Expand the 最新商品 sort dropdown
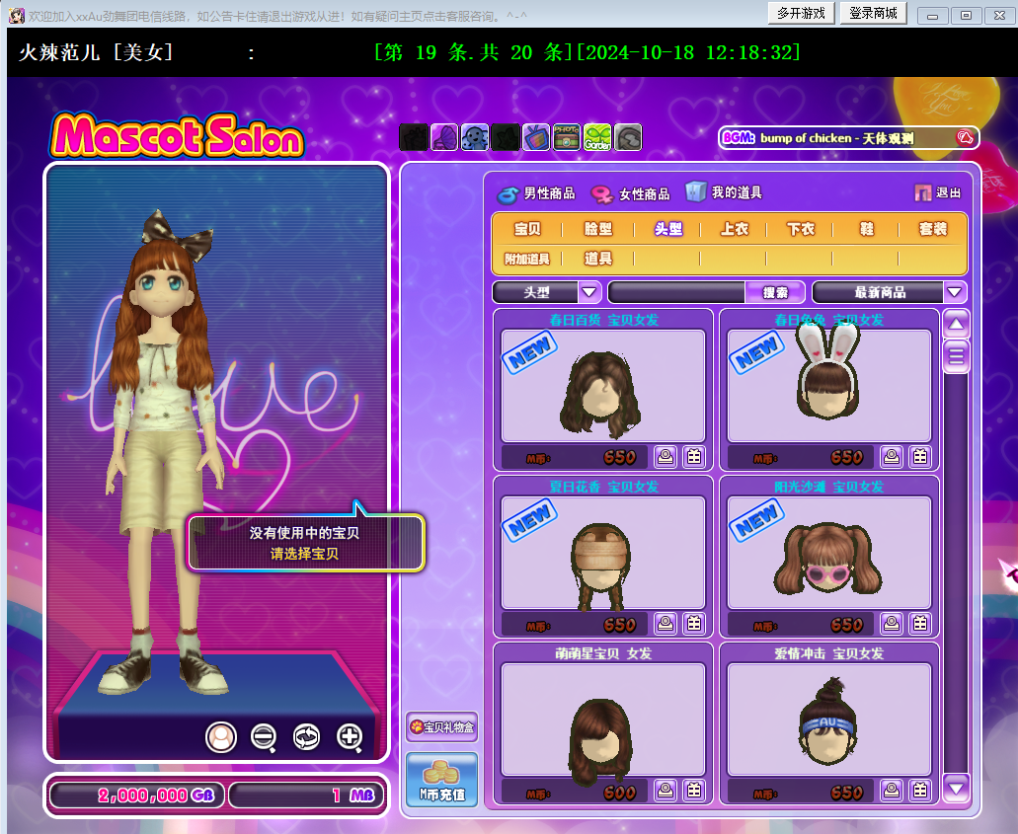Screen dimensions: 1018x834 tap(954, 292)
